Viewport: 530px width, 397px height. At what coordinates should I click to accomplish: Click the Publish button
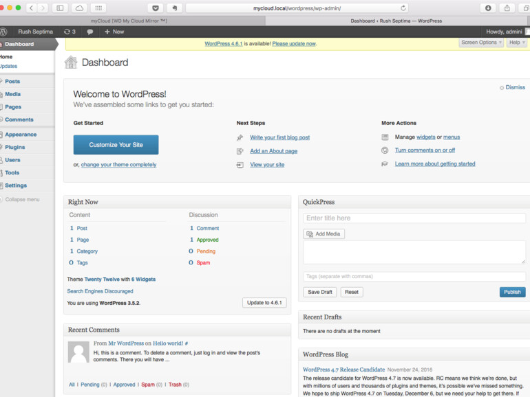[512, 292]
